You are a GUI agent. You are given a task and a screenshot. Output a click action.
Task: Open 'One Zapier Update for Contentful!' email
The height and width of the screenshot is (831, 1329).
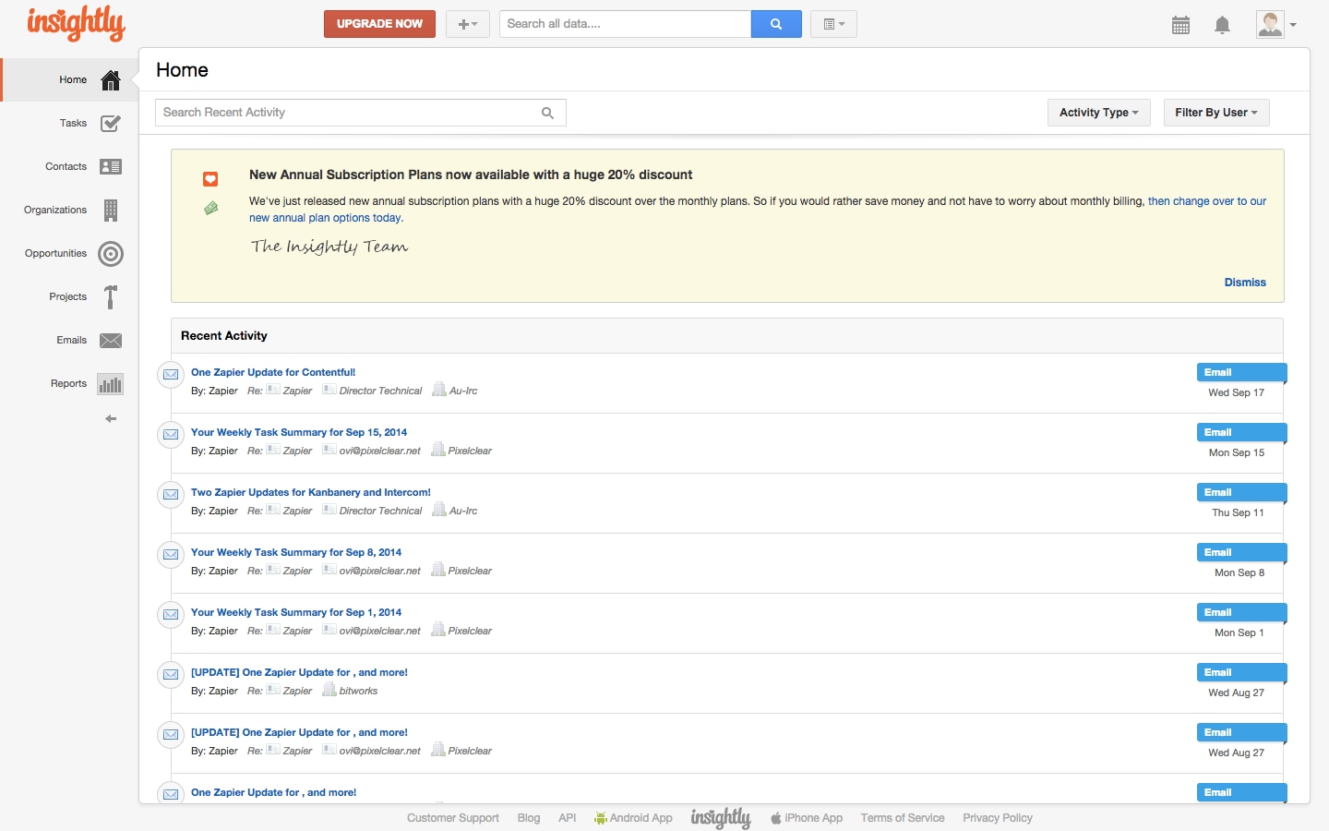[273, 373]
